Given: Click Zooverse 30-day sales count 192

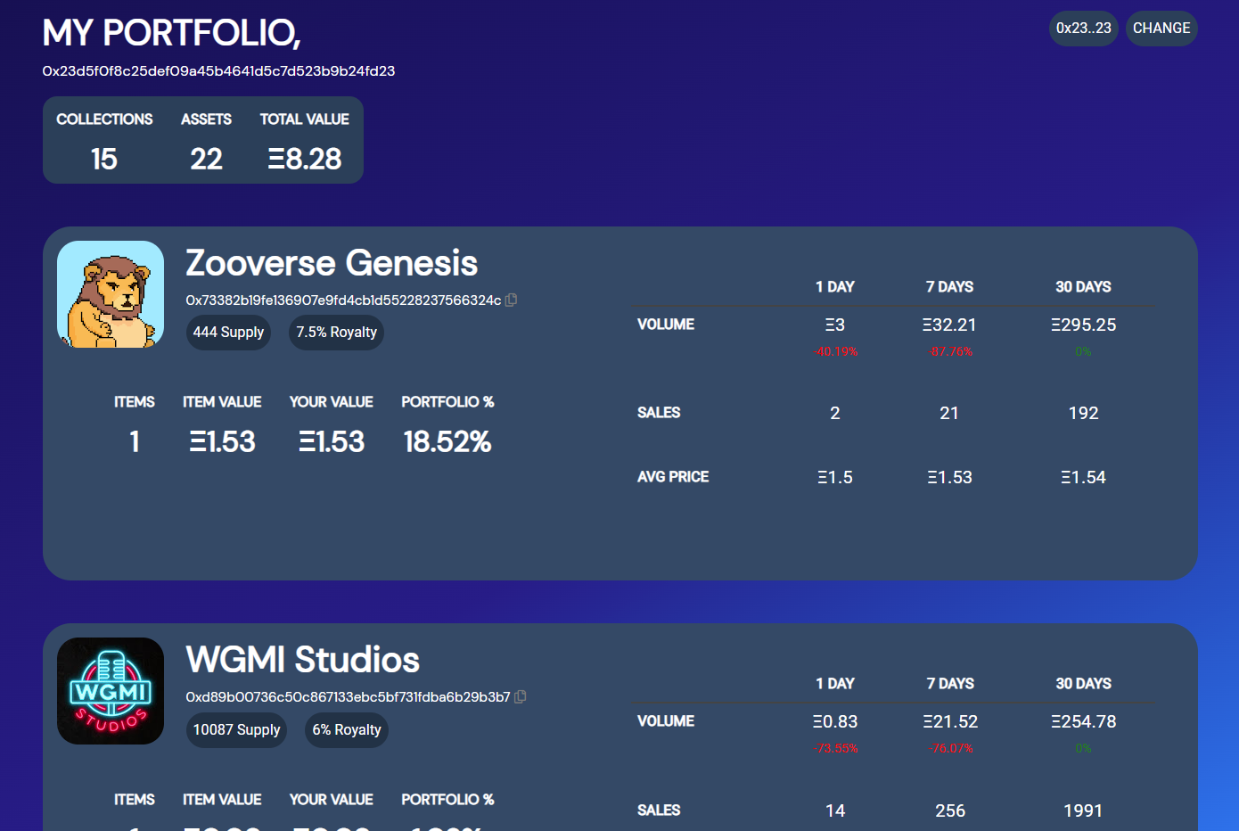Looking at the screenshot, I should coord(1083,413).
